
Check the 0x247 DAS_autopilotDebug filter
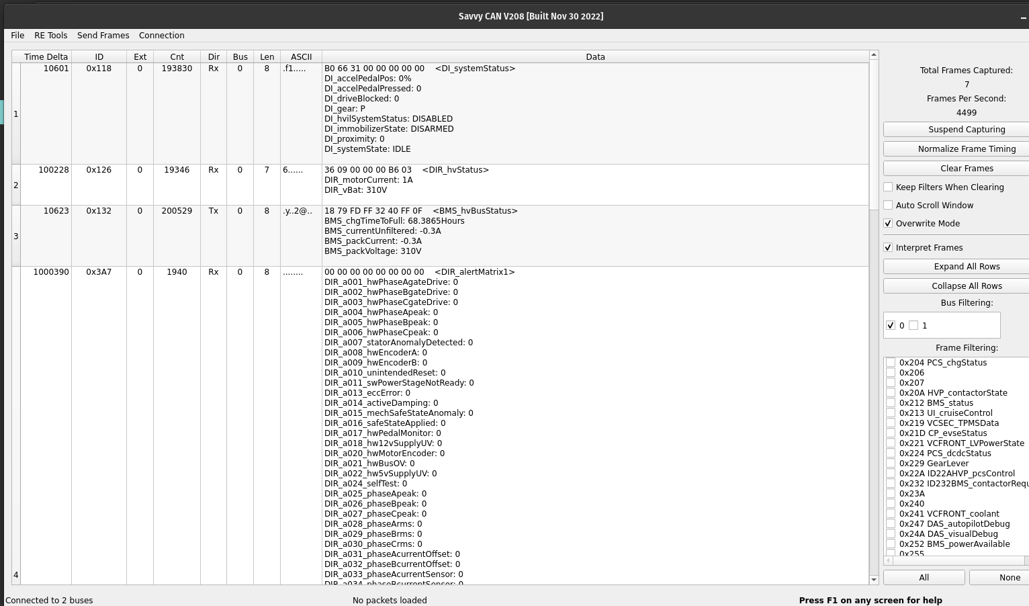pos(891,524)
